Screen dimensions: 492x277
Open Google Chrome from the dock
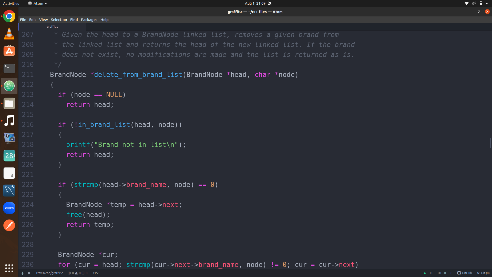[9, 16]
